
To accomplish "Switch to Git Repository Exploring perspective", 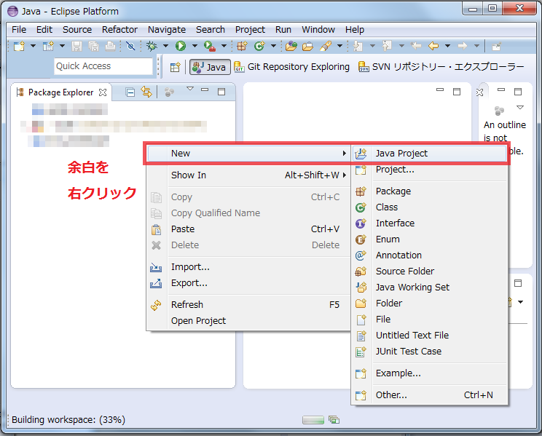I will [292, 67].
